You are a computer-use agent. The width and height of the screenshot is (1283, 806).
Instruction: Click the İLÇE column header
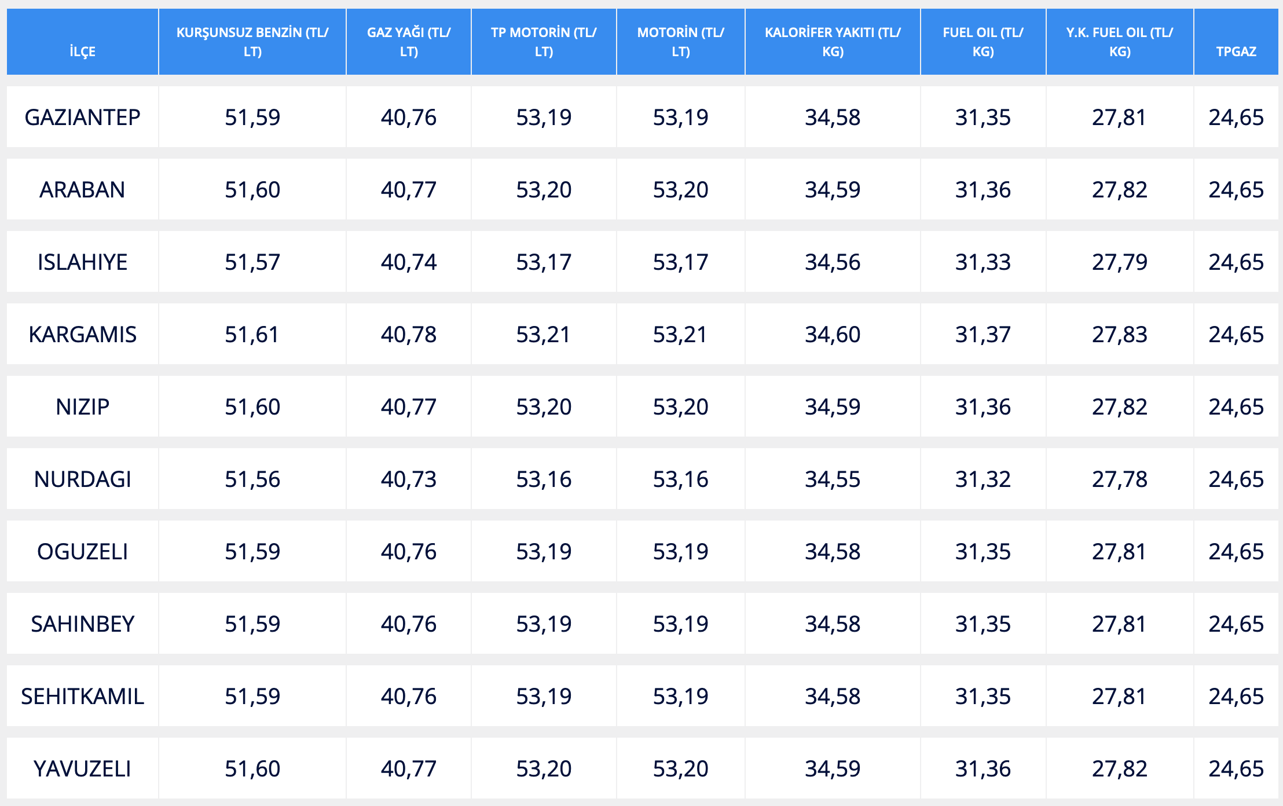point(82,52)
